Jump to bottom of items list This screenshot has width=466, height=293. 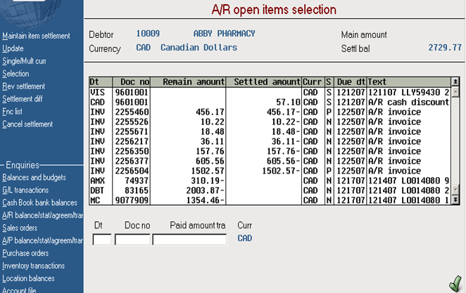[x=455, y=200]
